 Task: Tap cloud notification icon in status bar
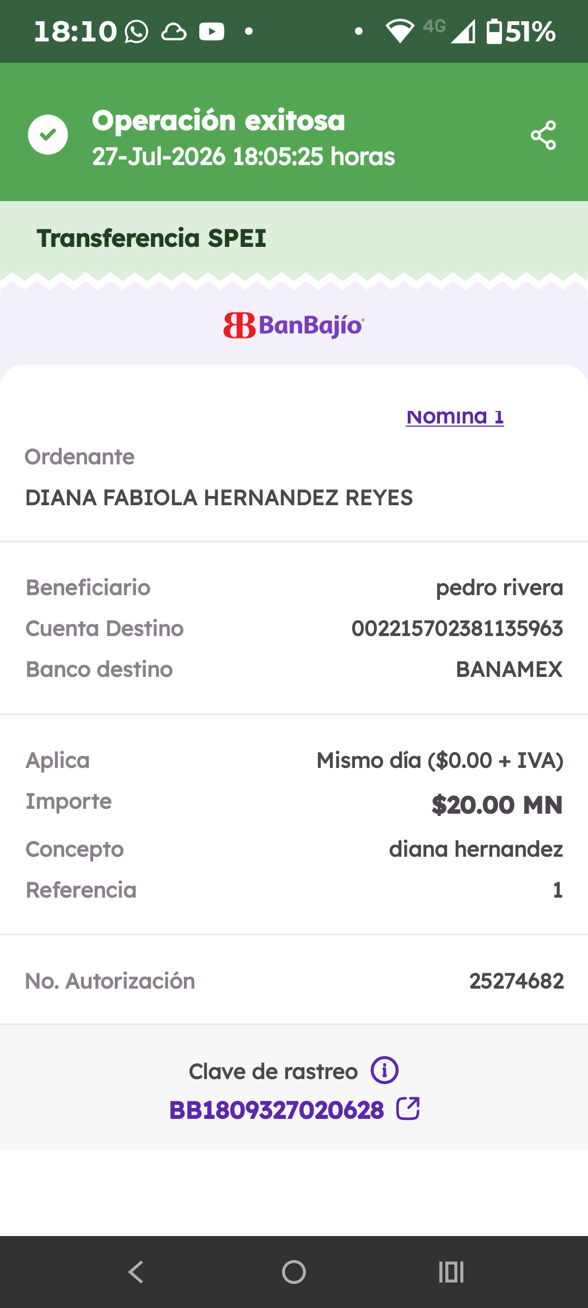(x=174, y=32)
